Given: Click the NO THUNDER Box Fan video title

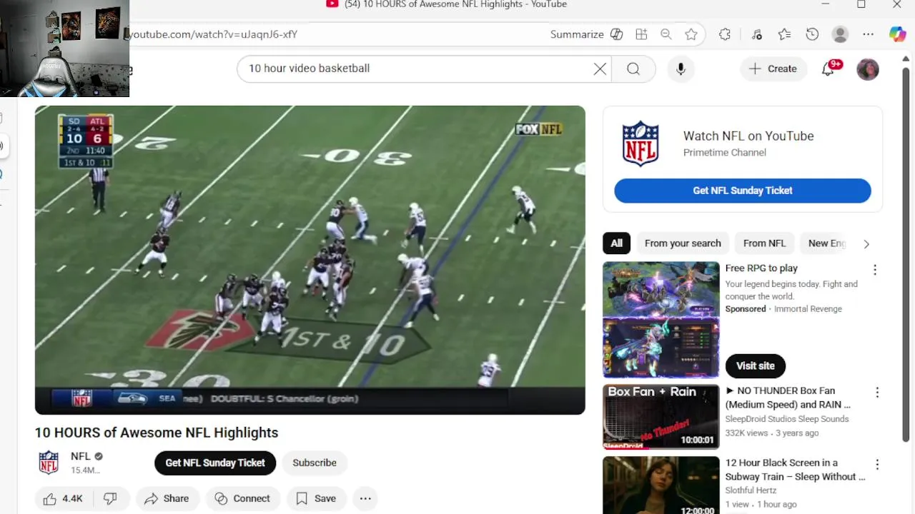Looking at the screenshot, I should tap(788, 398).
